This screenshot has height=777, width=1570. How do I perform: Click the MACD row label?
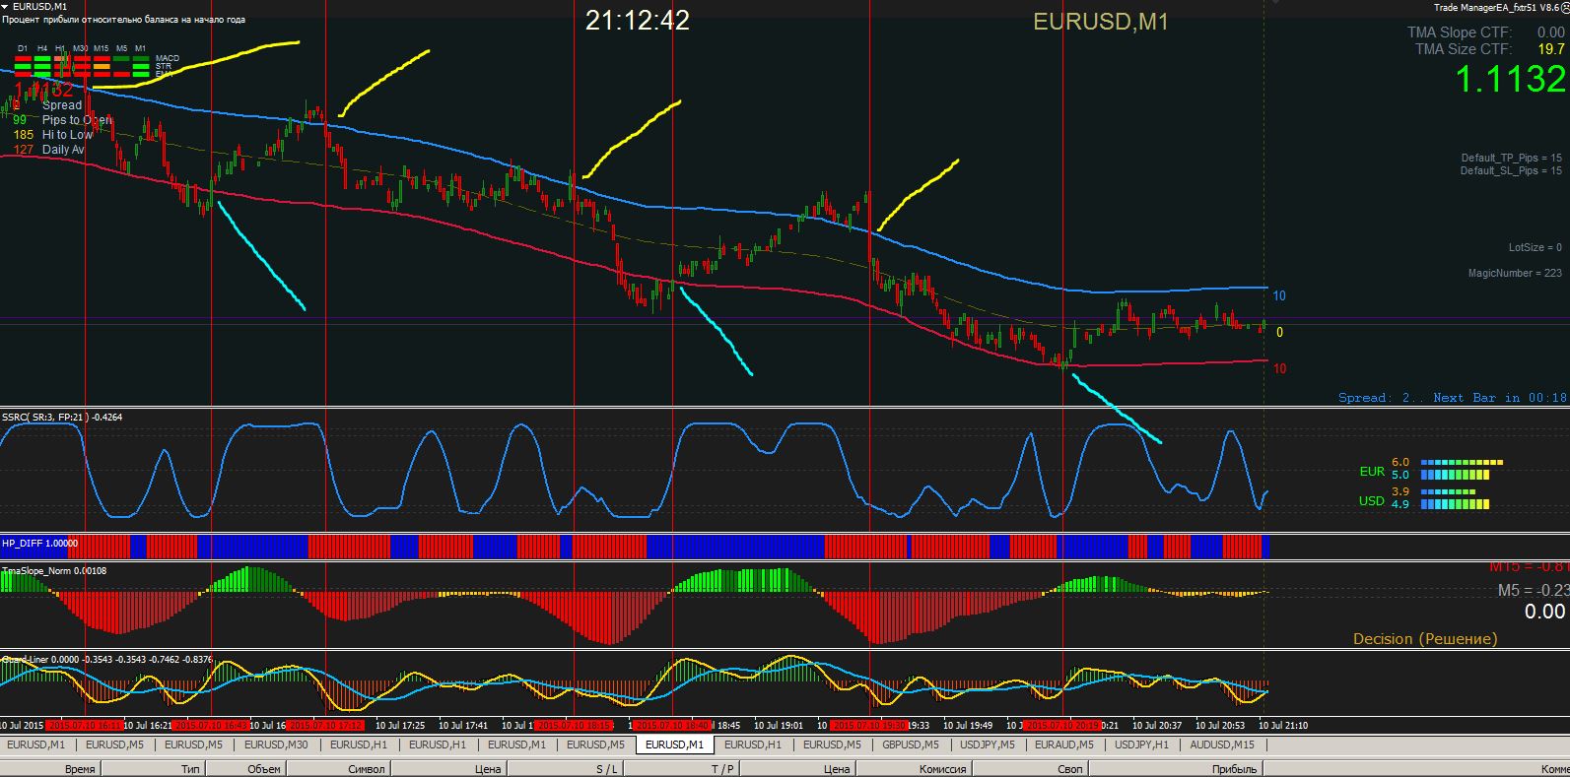tap(168, 58)
